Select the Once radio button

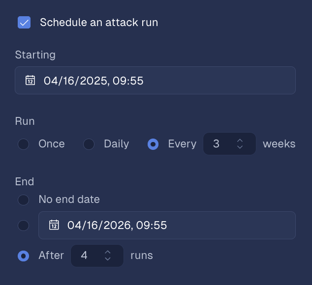click(23, 144)
